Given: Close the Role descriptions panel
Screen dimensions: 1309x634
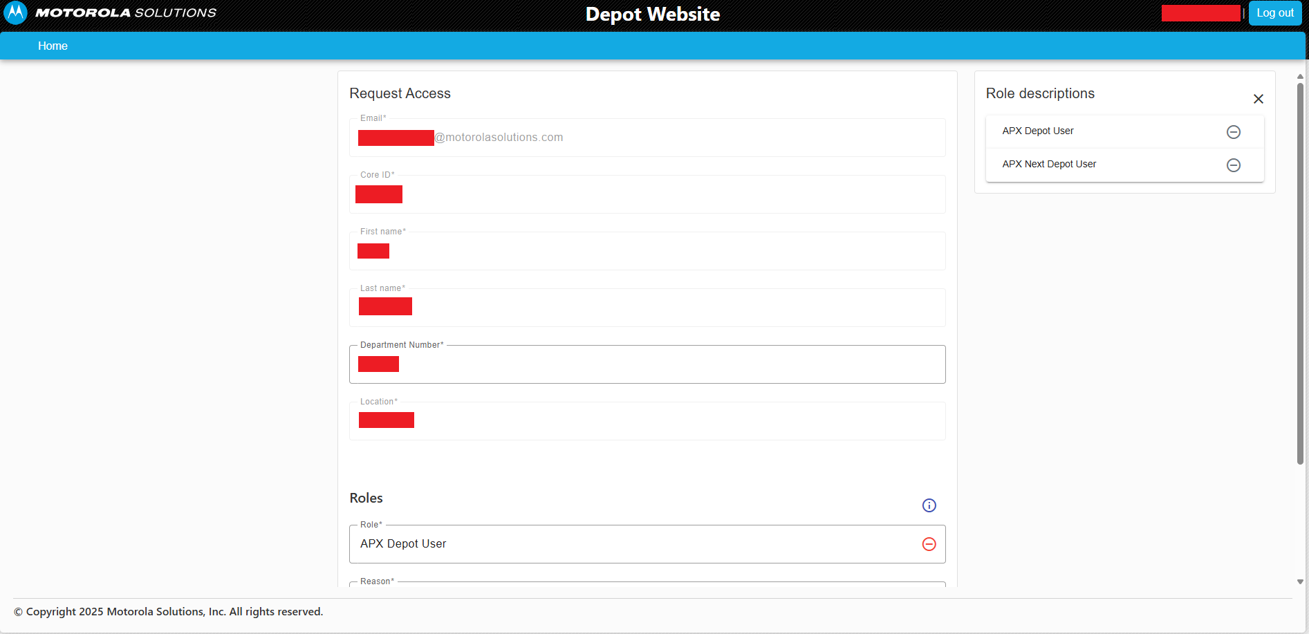Looking at the screenshot, I should [1258, 99].
